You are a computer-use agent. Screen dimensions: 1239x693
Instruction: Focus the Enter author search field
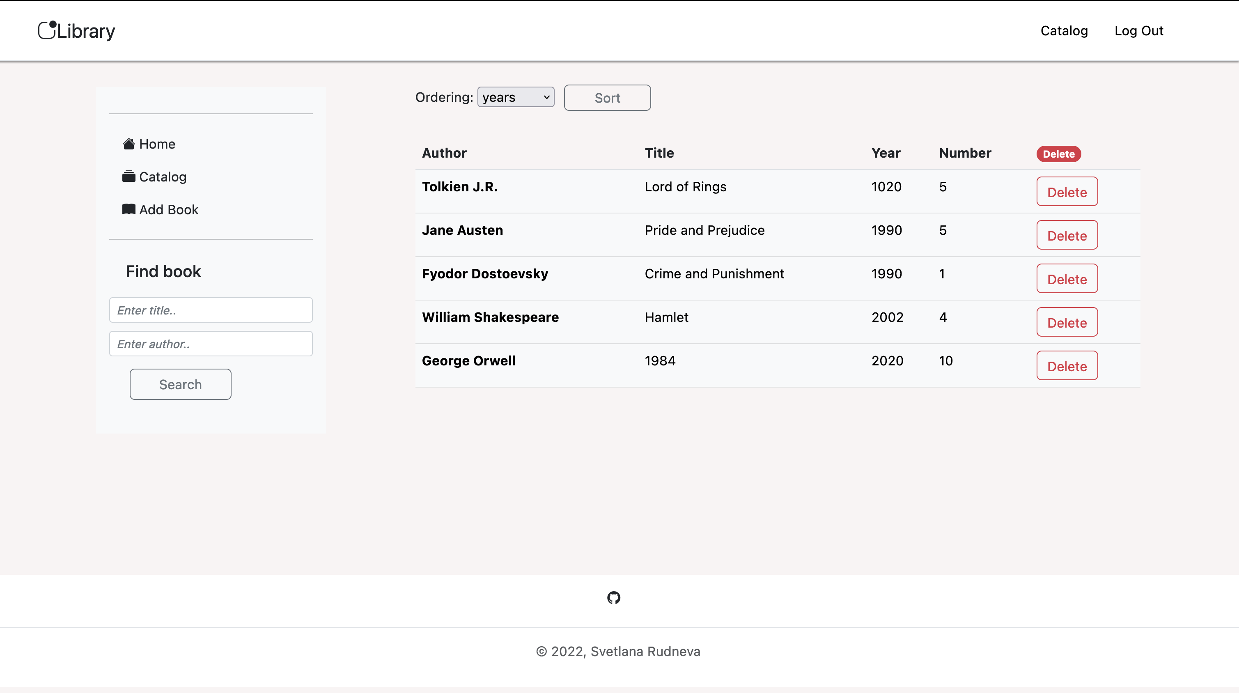pos(211,343)
